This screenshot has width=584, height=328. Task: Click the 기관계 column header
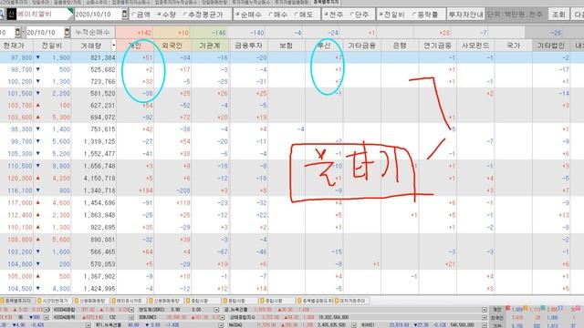[210, 46]
